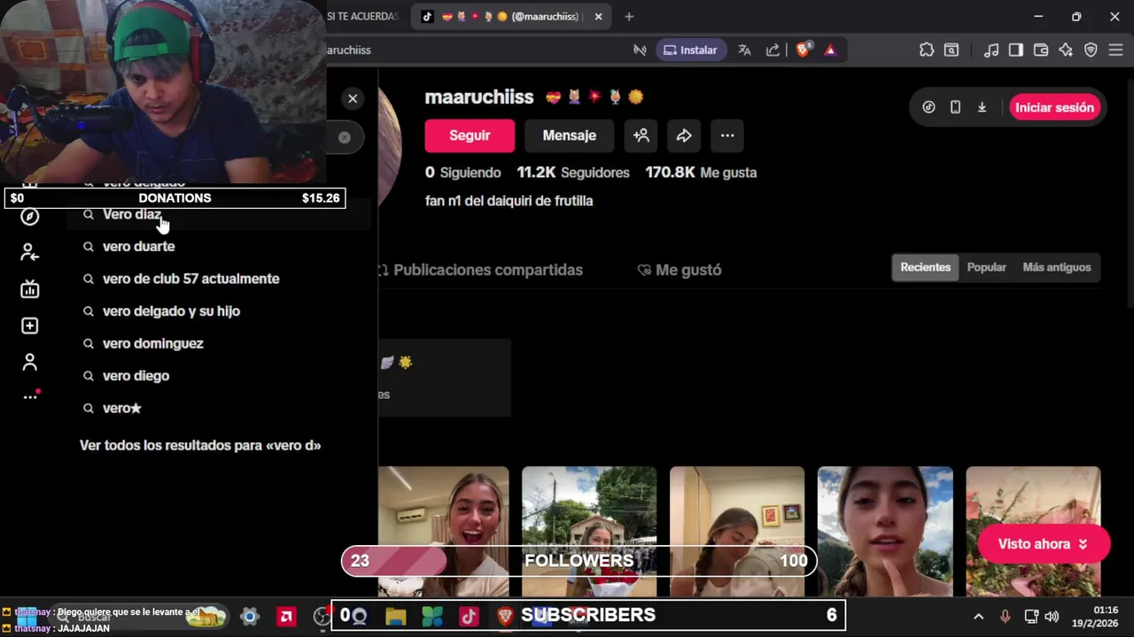Viewport: 1134px width, 637px height.
Task: Close the TikTok search panel
Action: 353,98
